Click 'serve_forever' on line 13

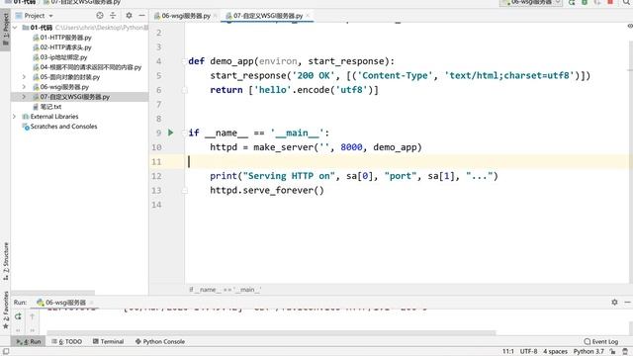pyautogui.click(x=278, y=190)
